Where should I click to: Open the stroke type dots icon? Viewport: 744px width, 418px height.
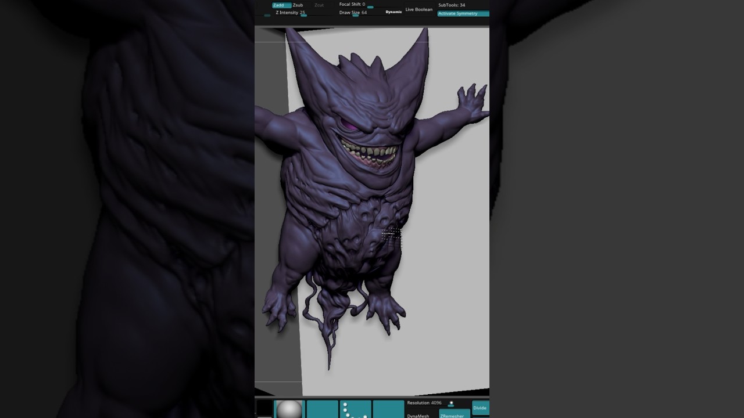(355, 409)
